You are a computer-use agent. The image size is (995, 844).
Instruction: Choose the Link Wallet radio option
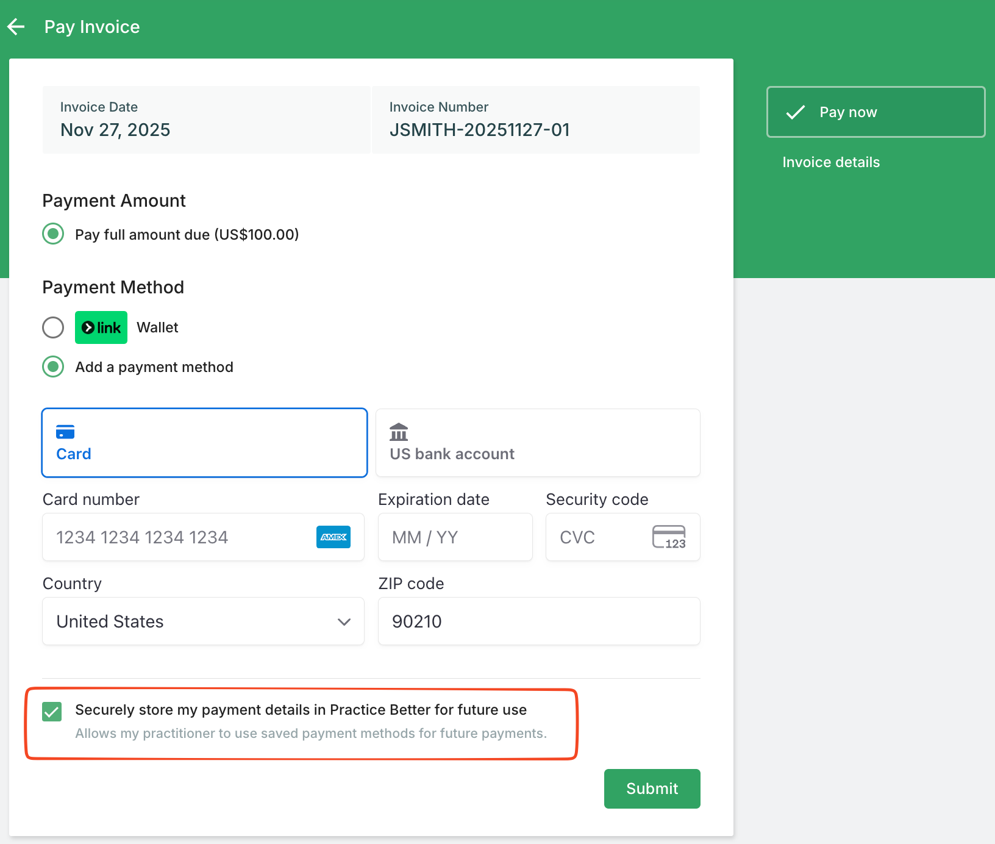coord(53,327)
